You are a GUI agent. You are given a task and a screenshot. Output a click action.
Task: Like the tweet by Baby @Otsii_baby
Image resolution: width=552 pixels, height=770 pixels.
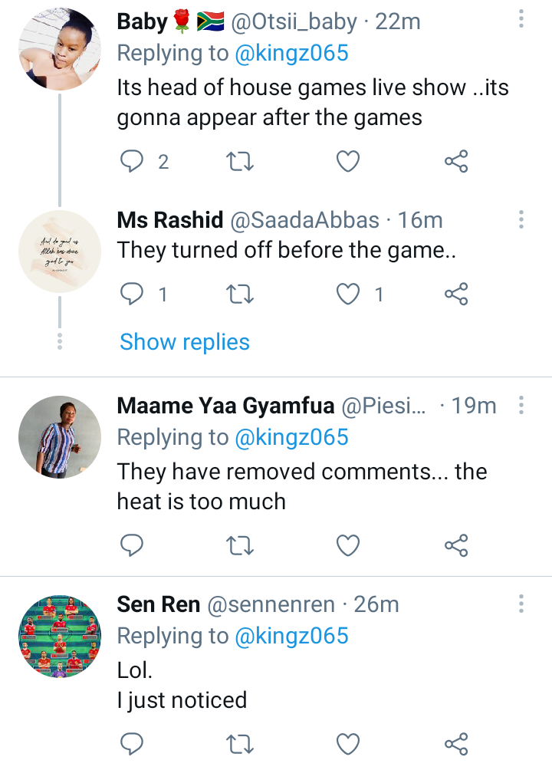click(349, 161)
